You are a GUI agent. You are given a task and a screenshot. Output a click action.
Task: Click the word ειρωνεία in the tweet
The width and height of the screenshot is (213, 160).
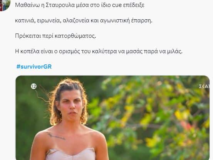48,20
